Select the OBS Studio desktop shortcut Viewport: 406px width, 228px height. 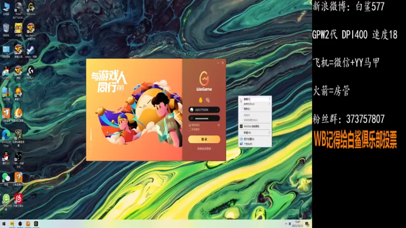tap(18, 159)
